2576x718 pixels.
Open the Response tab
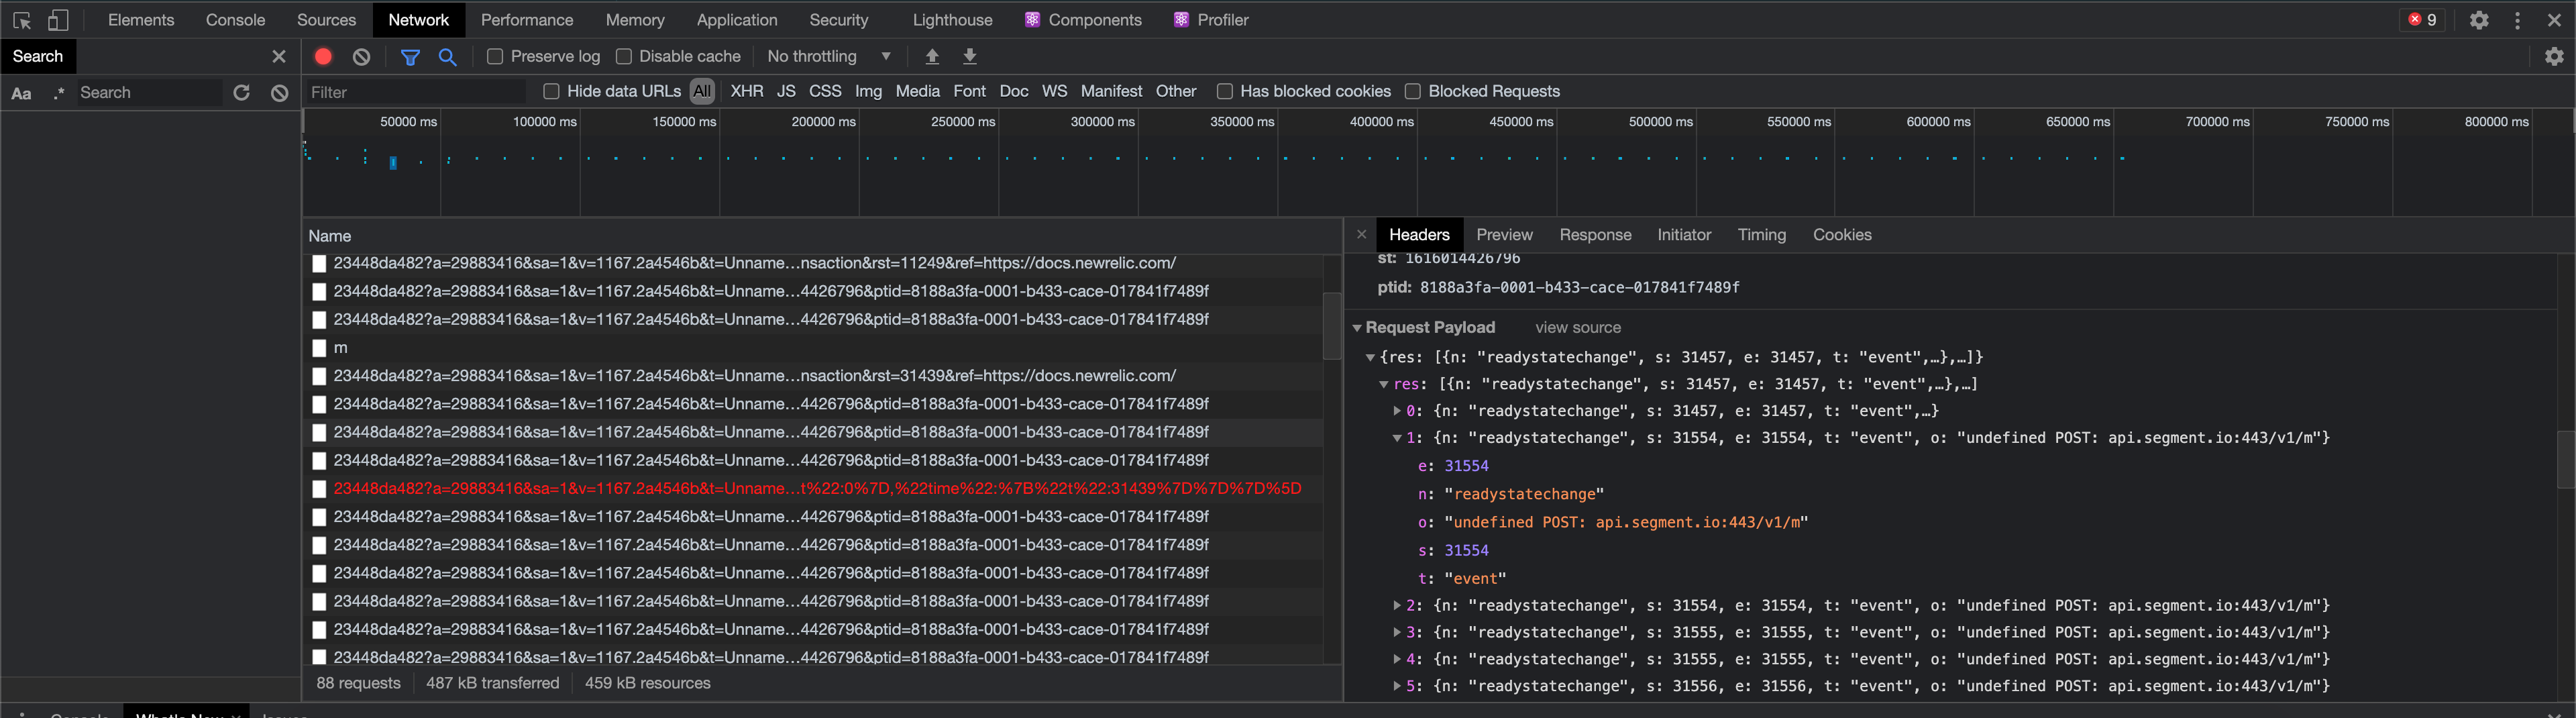click(x=1595, y=235)
